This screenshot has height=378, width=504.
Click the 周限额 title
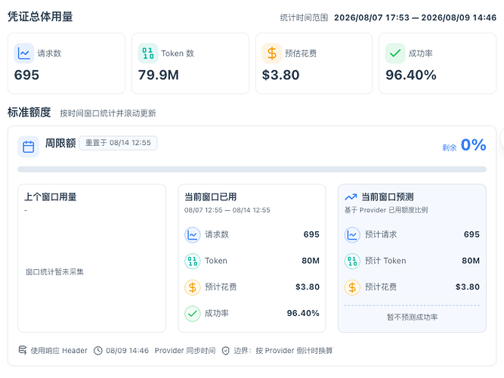pyautogui.click(x=60, y=143)
